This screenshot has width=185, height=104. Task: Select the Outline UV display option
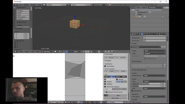pos(107,77)
